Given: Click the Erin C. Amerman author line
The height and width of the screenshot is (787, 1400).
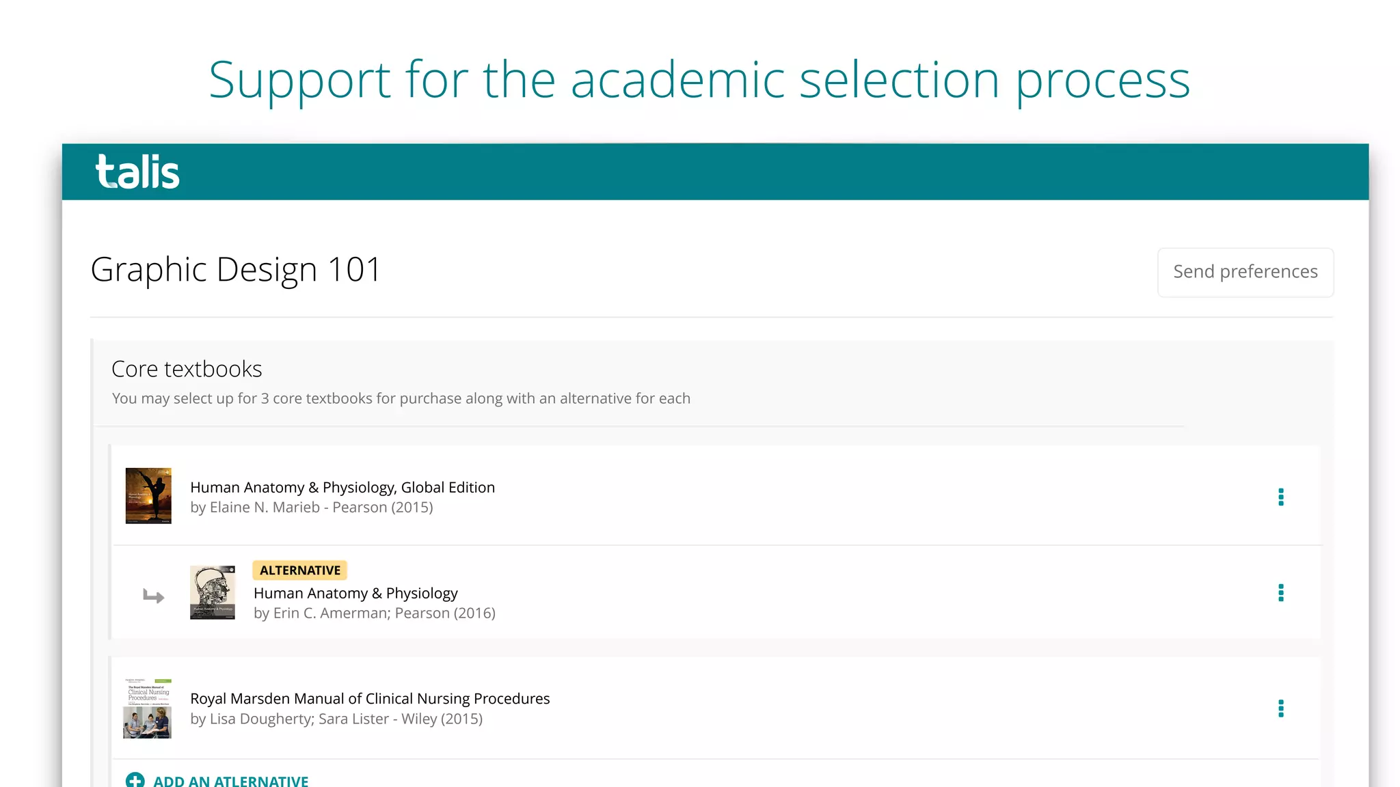Looking at the screenshot, I should tap(374, 613).
